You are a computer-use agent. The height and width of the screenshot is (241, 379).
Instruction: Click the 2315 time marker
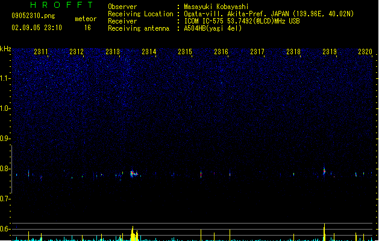(185, 52)
